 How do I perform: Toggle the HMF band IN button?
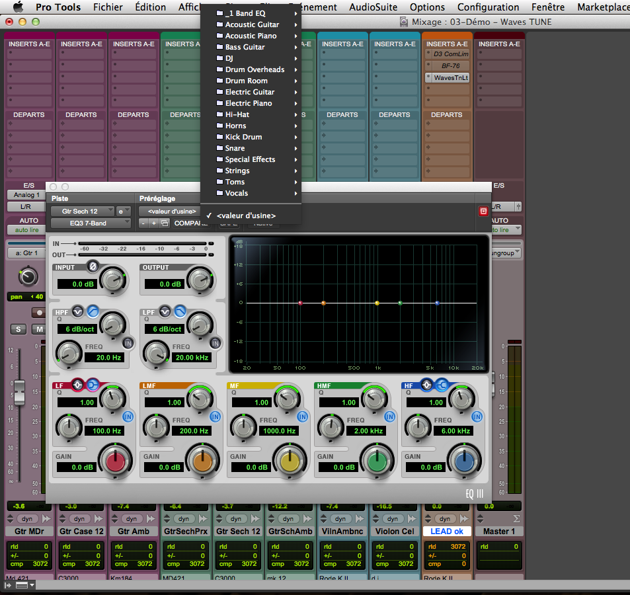point(389,416)
